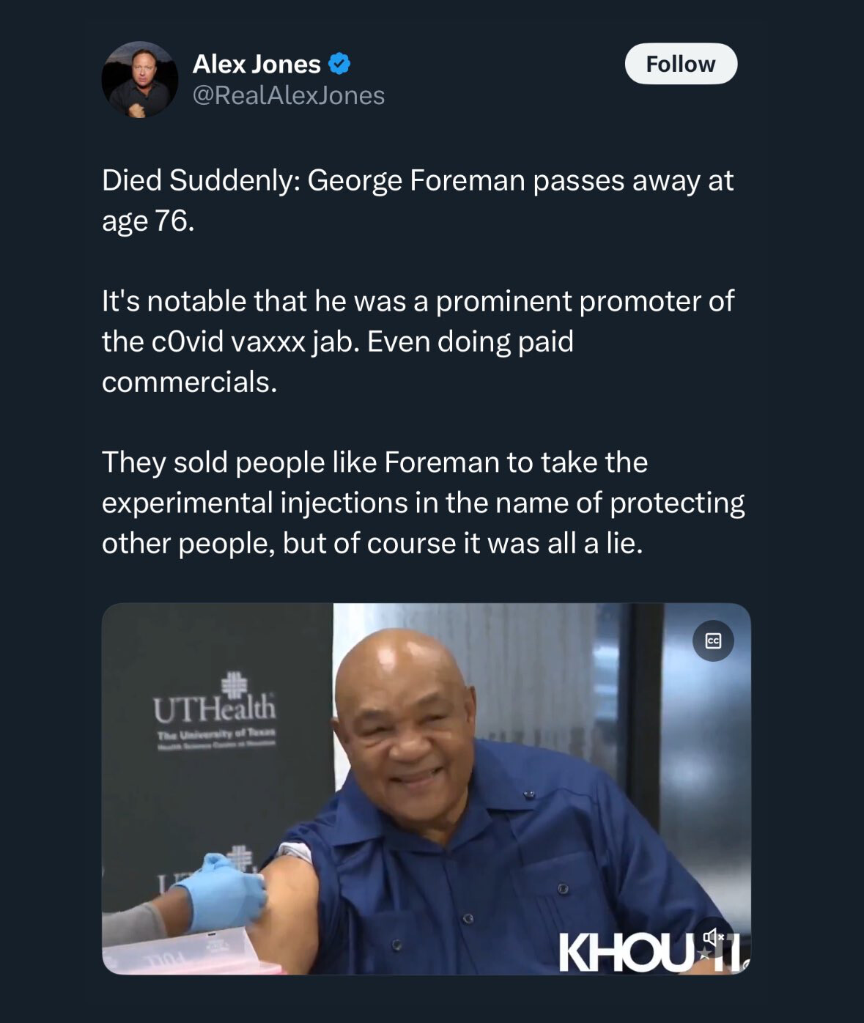This screenshot has width=864, height=1023.
Task: Open the @RealAlexJones handle link
Action: coord(288,95)
